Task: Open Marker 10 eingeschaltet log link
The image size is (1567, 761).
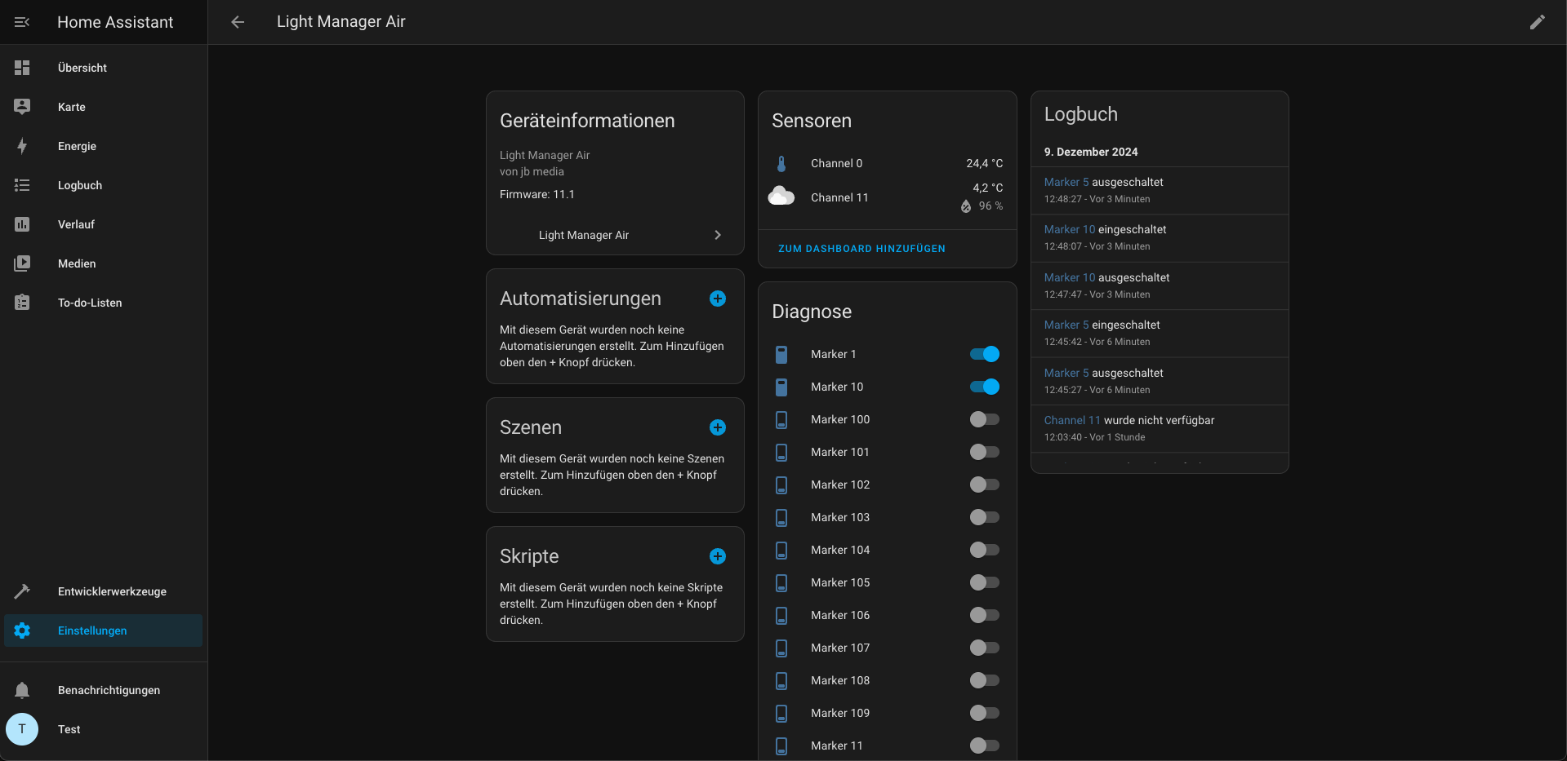Action: click(1070, 229)
